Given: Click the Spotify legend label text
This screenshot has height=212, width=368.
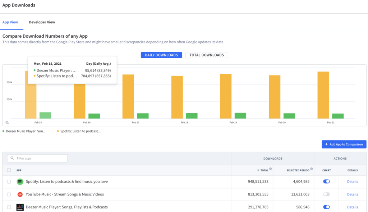Looking at the screenshot, I should pos(81,131).
